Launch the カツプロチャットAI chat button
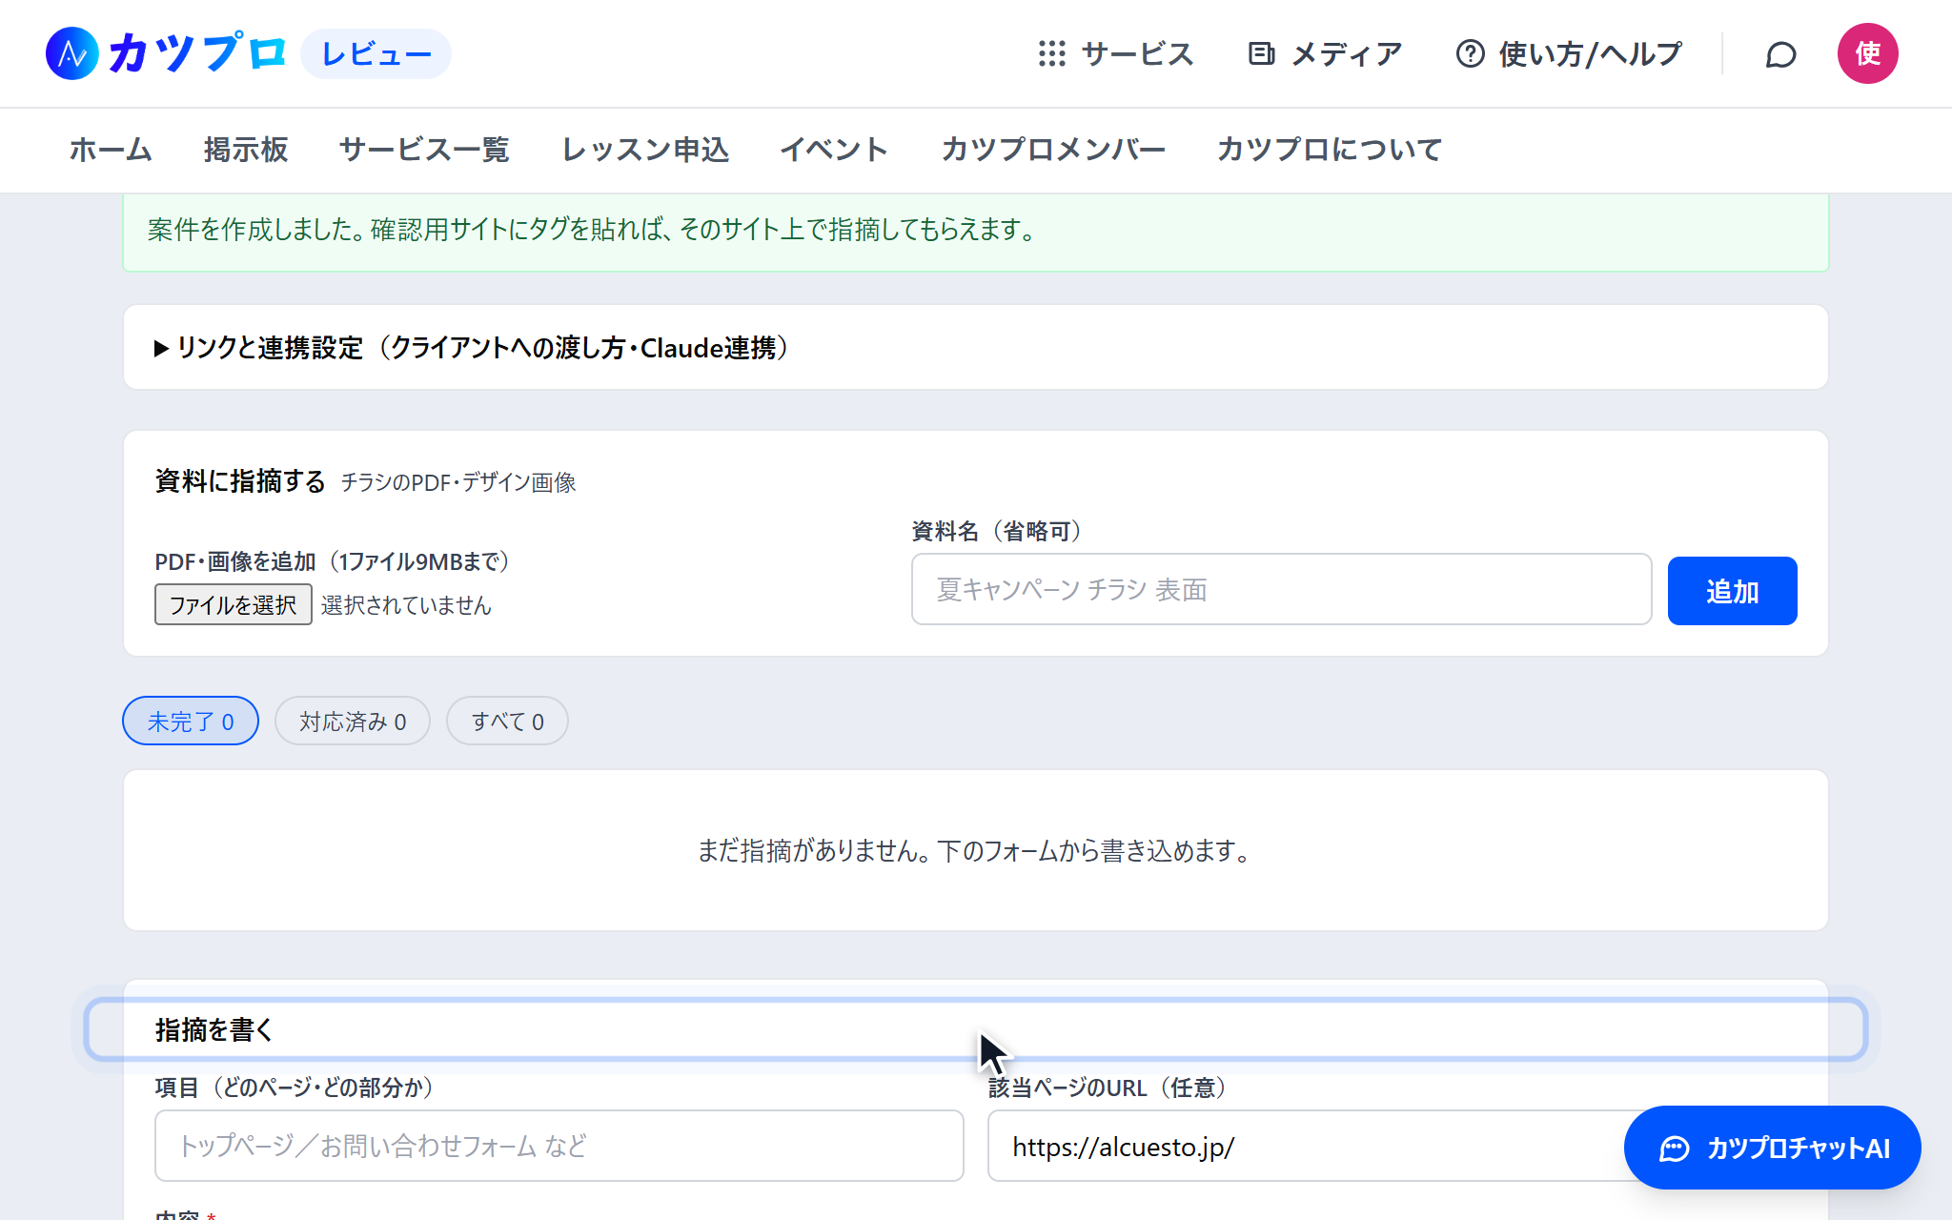The image size is (1952, 1220). pyautogui.click(x=1772, y=1148)
